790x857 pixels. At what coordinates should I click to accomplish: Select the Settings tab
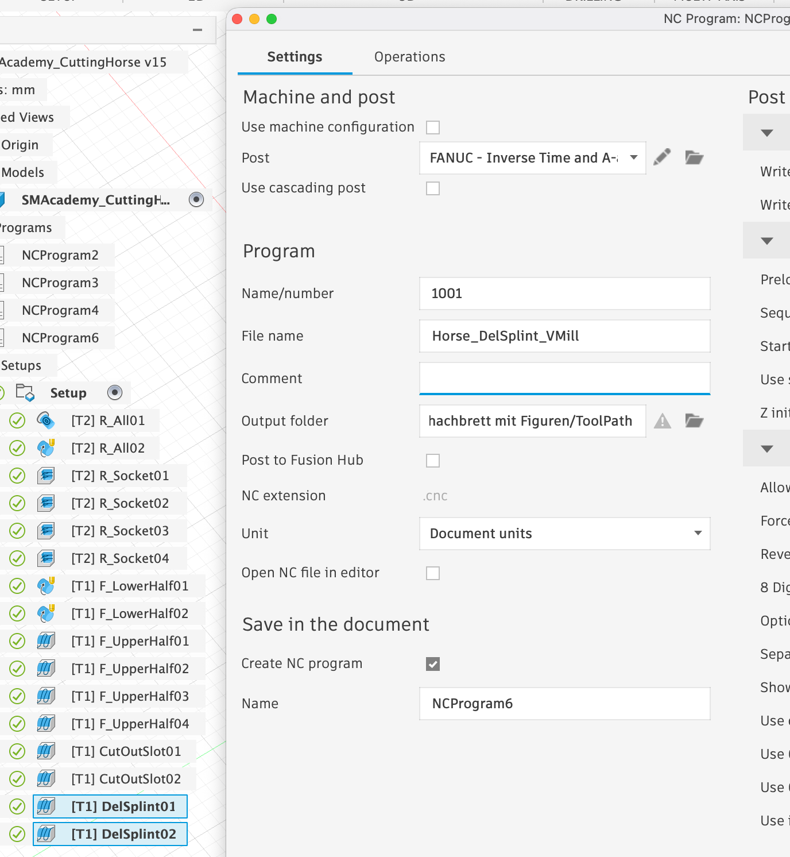point(295,57)
